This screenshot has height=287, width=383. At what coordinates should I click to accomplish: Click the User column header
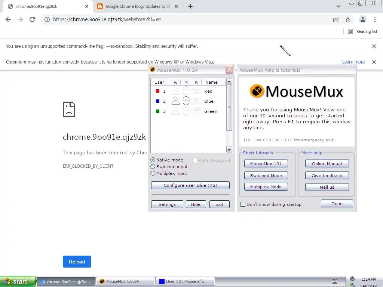point(160,82)
